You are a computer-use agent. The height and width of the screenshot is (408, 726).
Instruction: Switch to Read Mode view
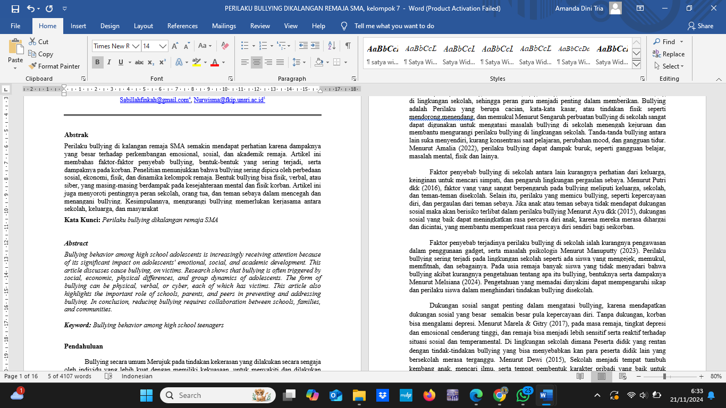pyautogui.click(x=580, y=376)
